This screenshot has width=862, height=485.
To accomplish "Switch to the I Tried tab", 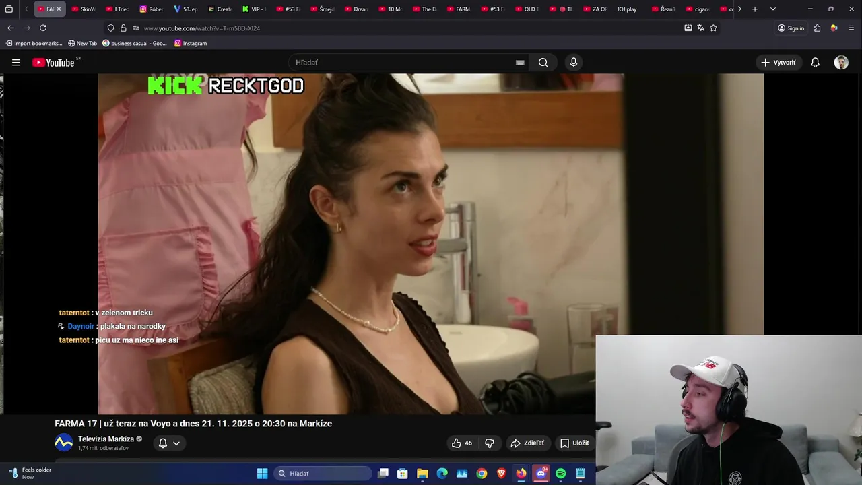I will tap(118, 9).
